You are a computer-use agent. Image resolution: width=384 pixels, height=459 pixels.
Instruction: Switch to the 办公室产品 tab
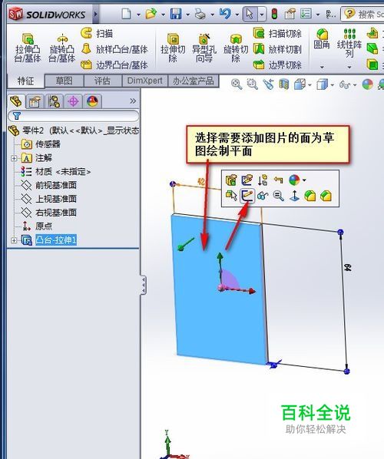point(194,81)
